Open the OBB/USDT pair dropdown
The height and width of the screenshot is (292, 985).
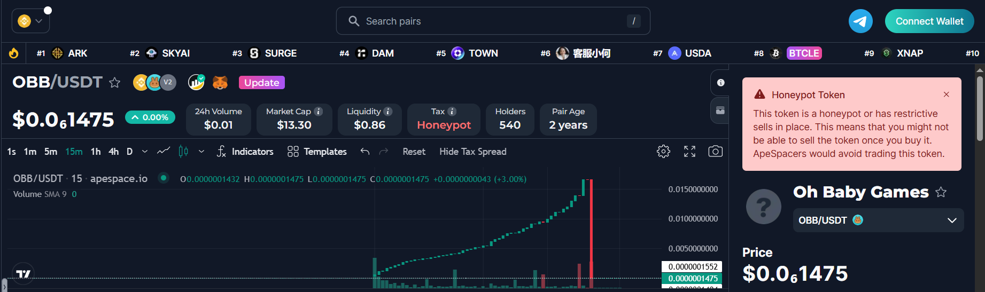878,220
